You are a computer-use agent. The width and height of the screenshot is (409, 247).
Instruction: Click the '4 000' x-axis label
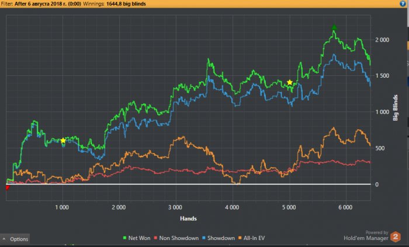tap(232, 207)
